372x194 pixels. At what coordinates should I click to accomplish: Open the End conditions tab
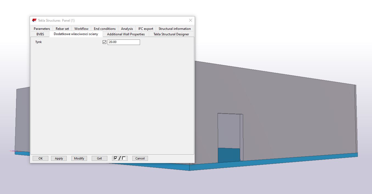[105, 28]
